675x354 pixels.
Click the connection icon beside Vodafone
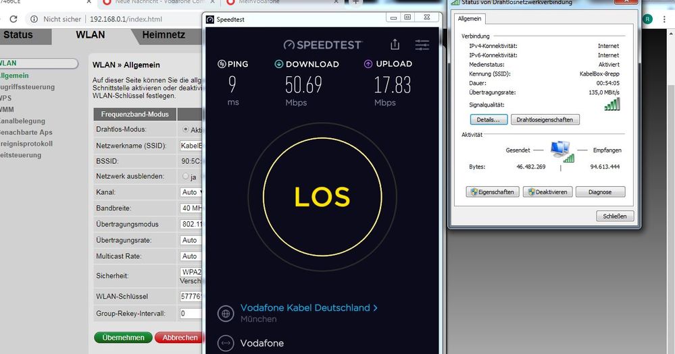pyautogui.click(x=226, y=343)
